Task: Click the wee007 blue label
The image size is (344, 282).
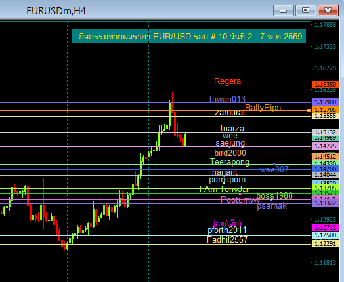Action: pyautogui.click(x=274, y=169)
